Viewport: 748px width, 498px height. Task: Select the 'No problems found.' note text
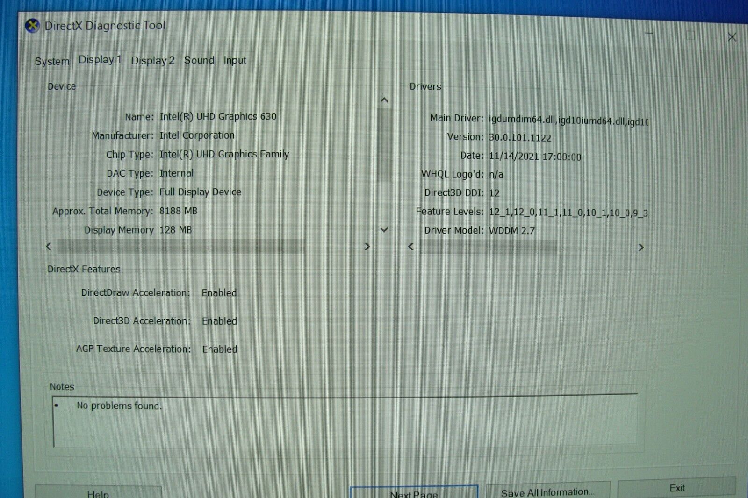coord(119,406)
